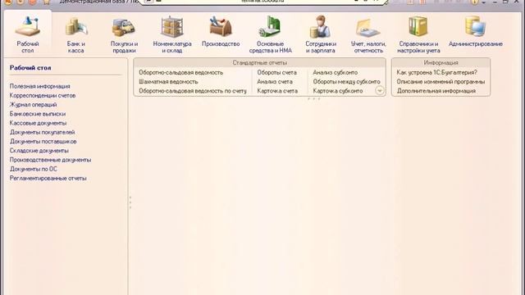Open Карточка счета report
The height and width of the screenshot is (295, 525).
(x=277, y=91)
